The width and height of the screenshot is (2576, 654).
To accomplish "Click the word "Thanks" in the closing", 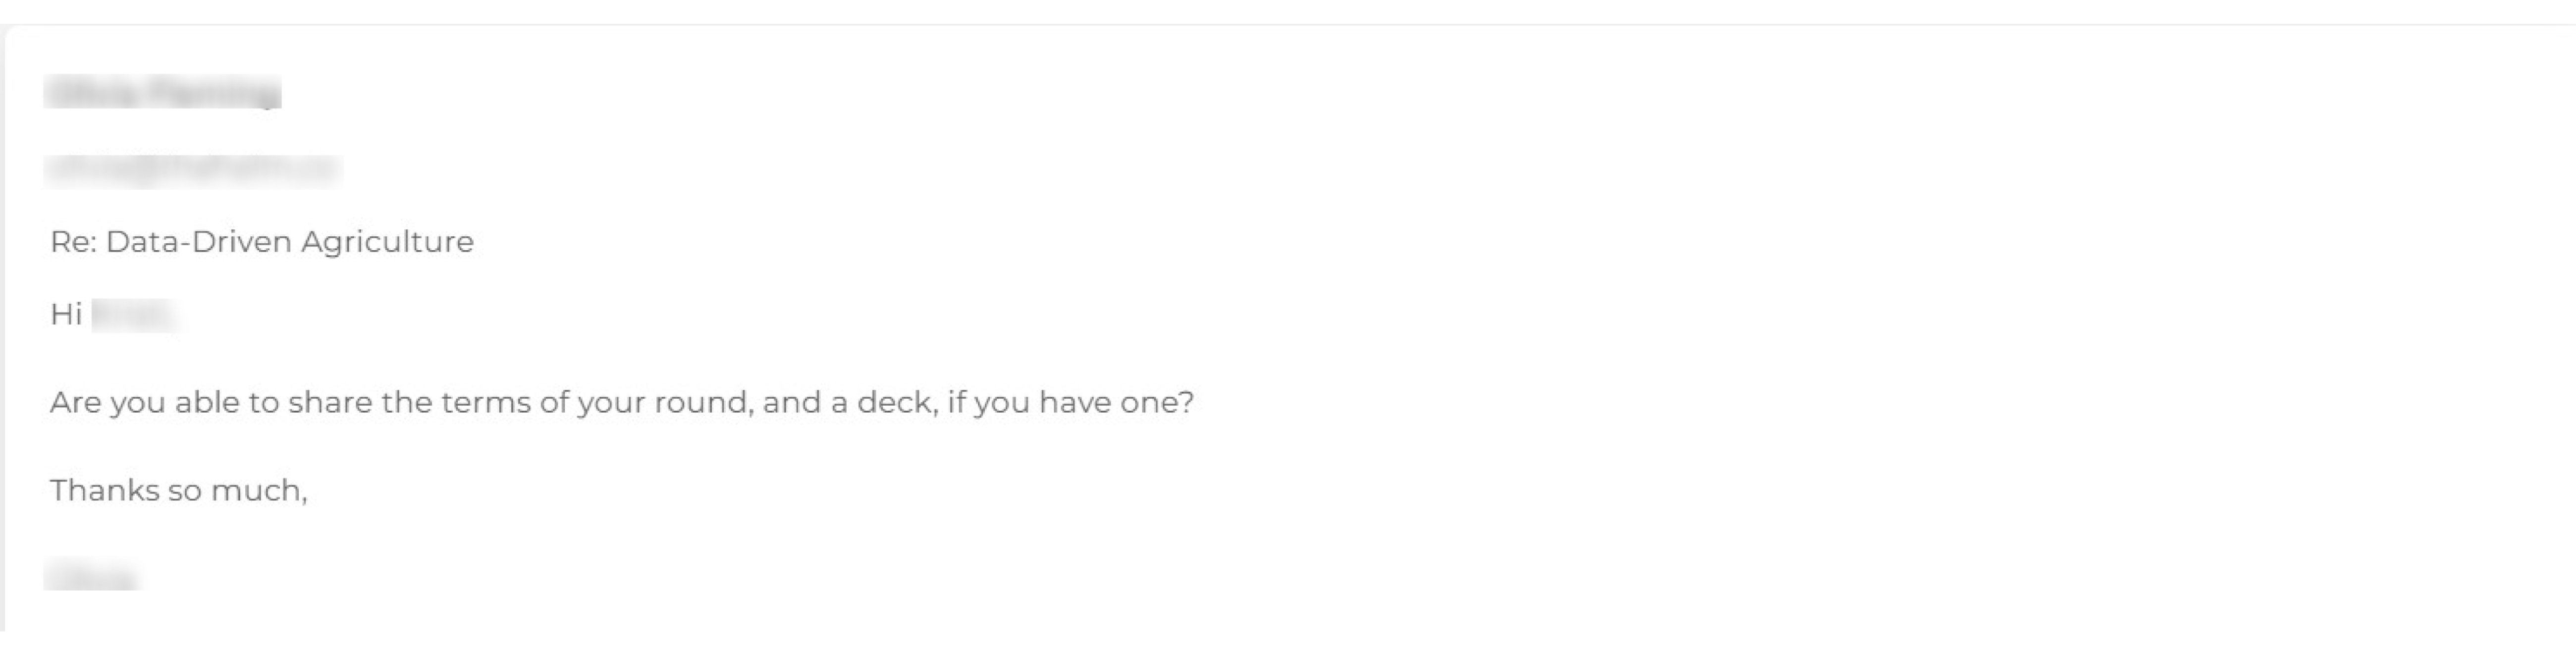I will [103, 491].
